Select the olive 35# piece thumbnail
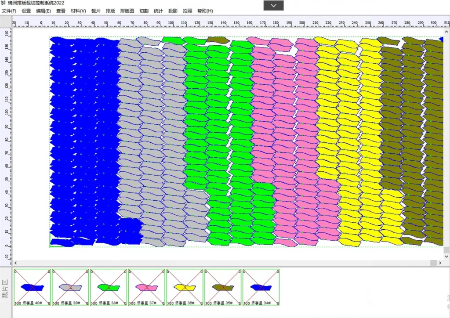 223,287
